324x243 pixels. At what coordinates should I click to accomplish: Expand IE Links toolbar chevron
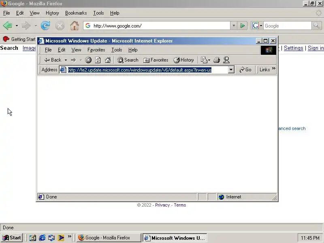tap(274, 68)
